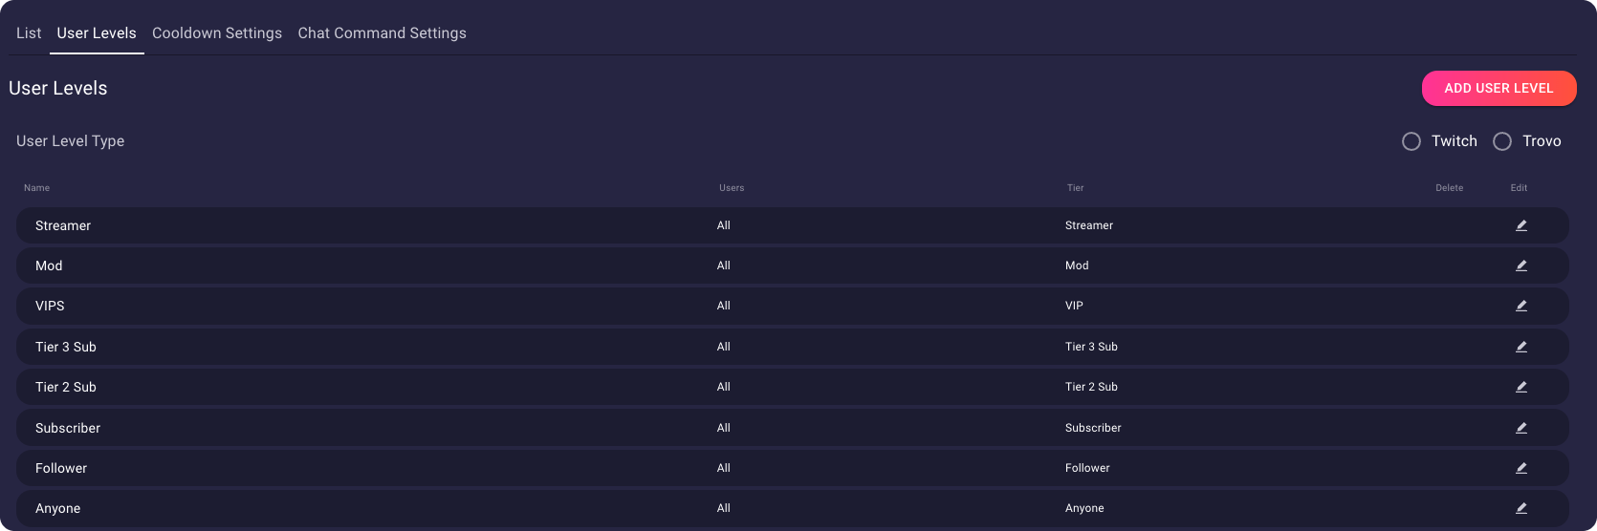
Task: Click the ADD USER LEVEL button
Action: 1499,88
